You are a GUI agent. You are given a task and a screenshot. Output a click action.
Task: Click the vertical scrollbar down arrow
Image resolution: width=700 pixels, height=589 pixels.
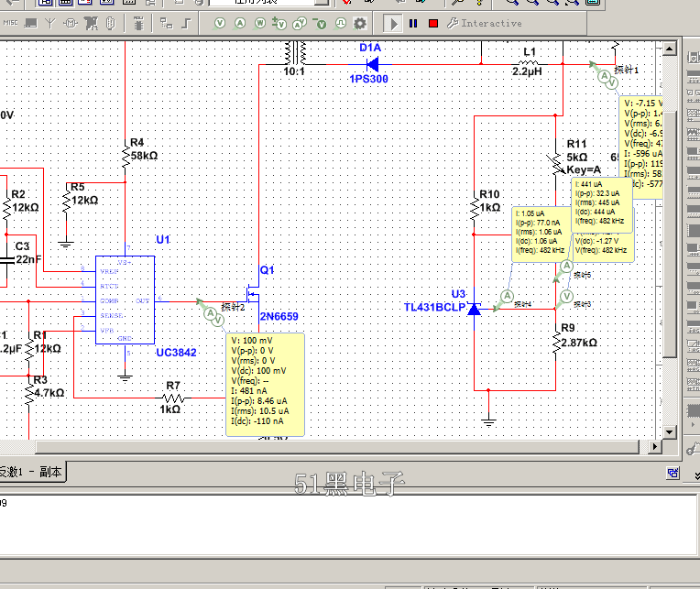pos(669,431)
